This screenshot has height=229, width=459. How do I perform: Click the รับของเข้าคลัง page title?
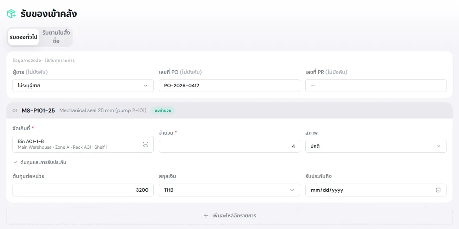tap(49, 14)
